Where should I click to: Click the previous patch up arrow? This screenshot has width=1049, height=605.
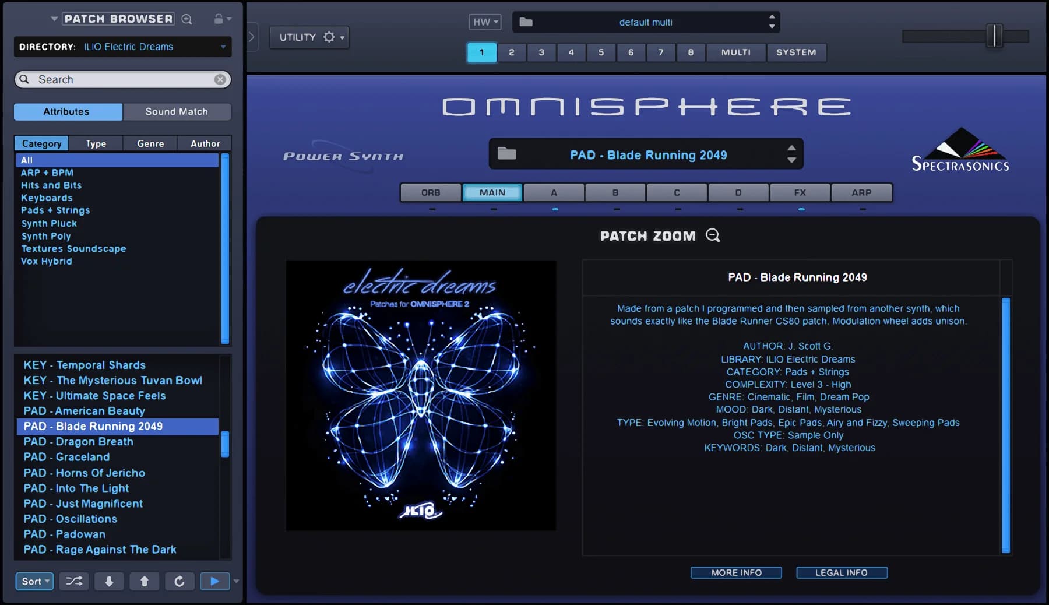[144, 581]
